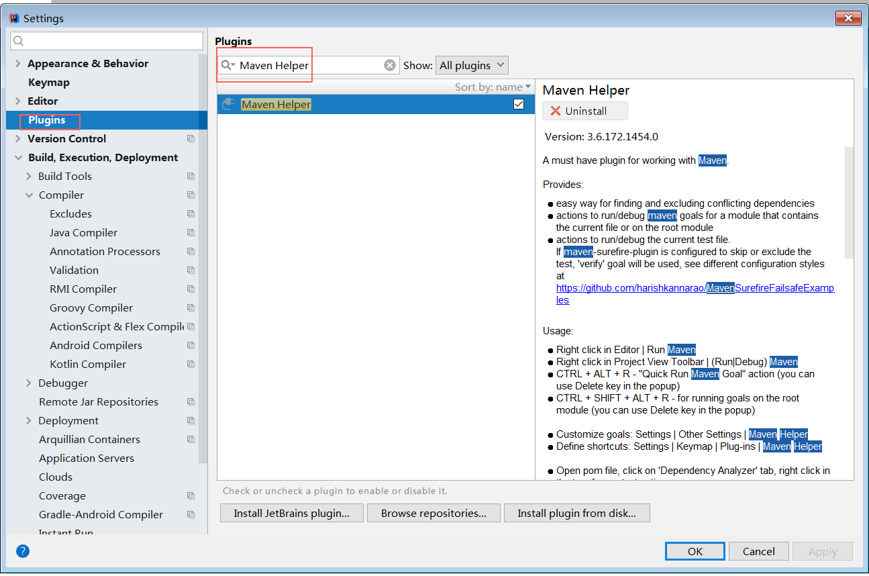Open the Sort by name dropdown
Image resolution: width=869 pixels, height=576 pixels.
coord(493,87)
